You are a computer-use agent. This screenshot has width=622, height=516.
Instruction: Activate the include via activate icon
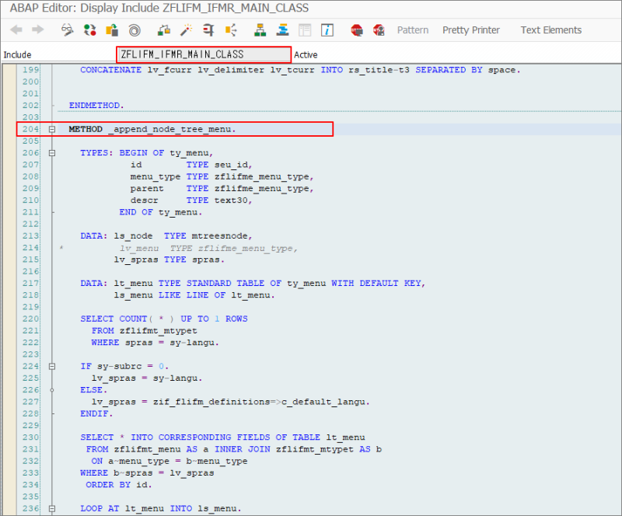[x=111, y=30]
